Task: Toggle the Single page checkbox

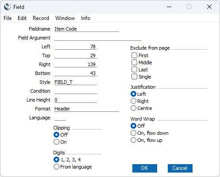Action: [x=134, y=77]
